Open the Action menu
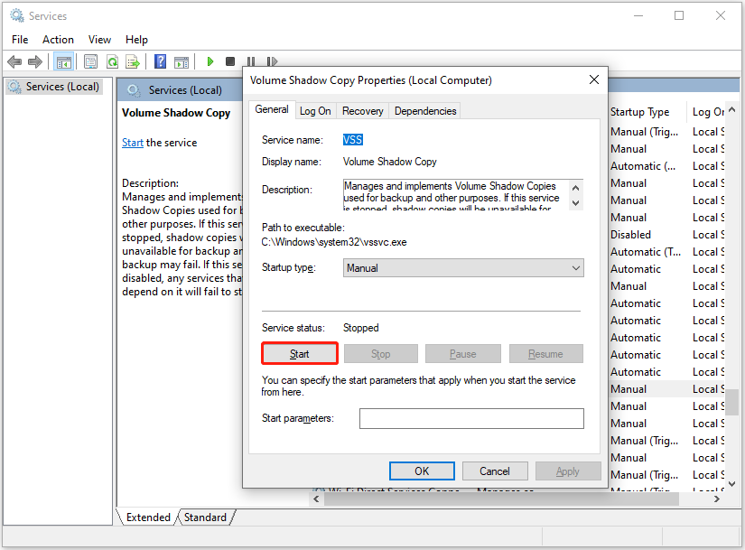The height and width of the screenshot is (550, 745). 58,39
